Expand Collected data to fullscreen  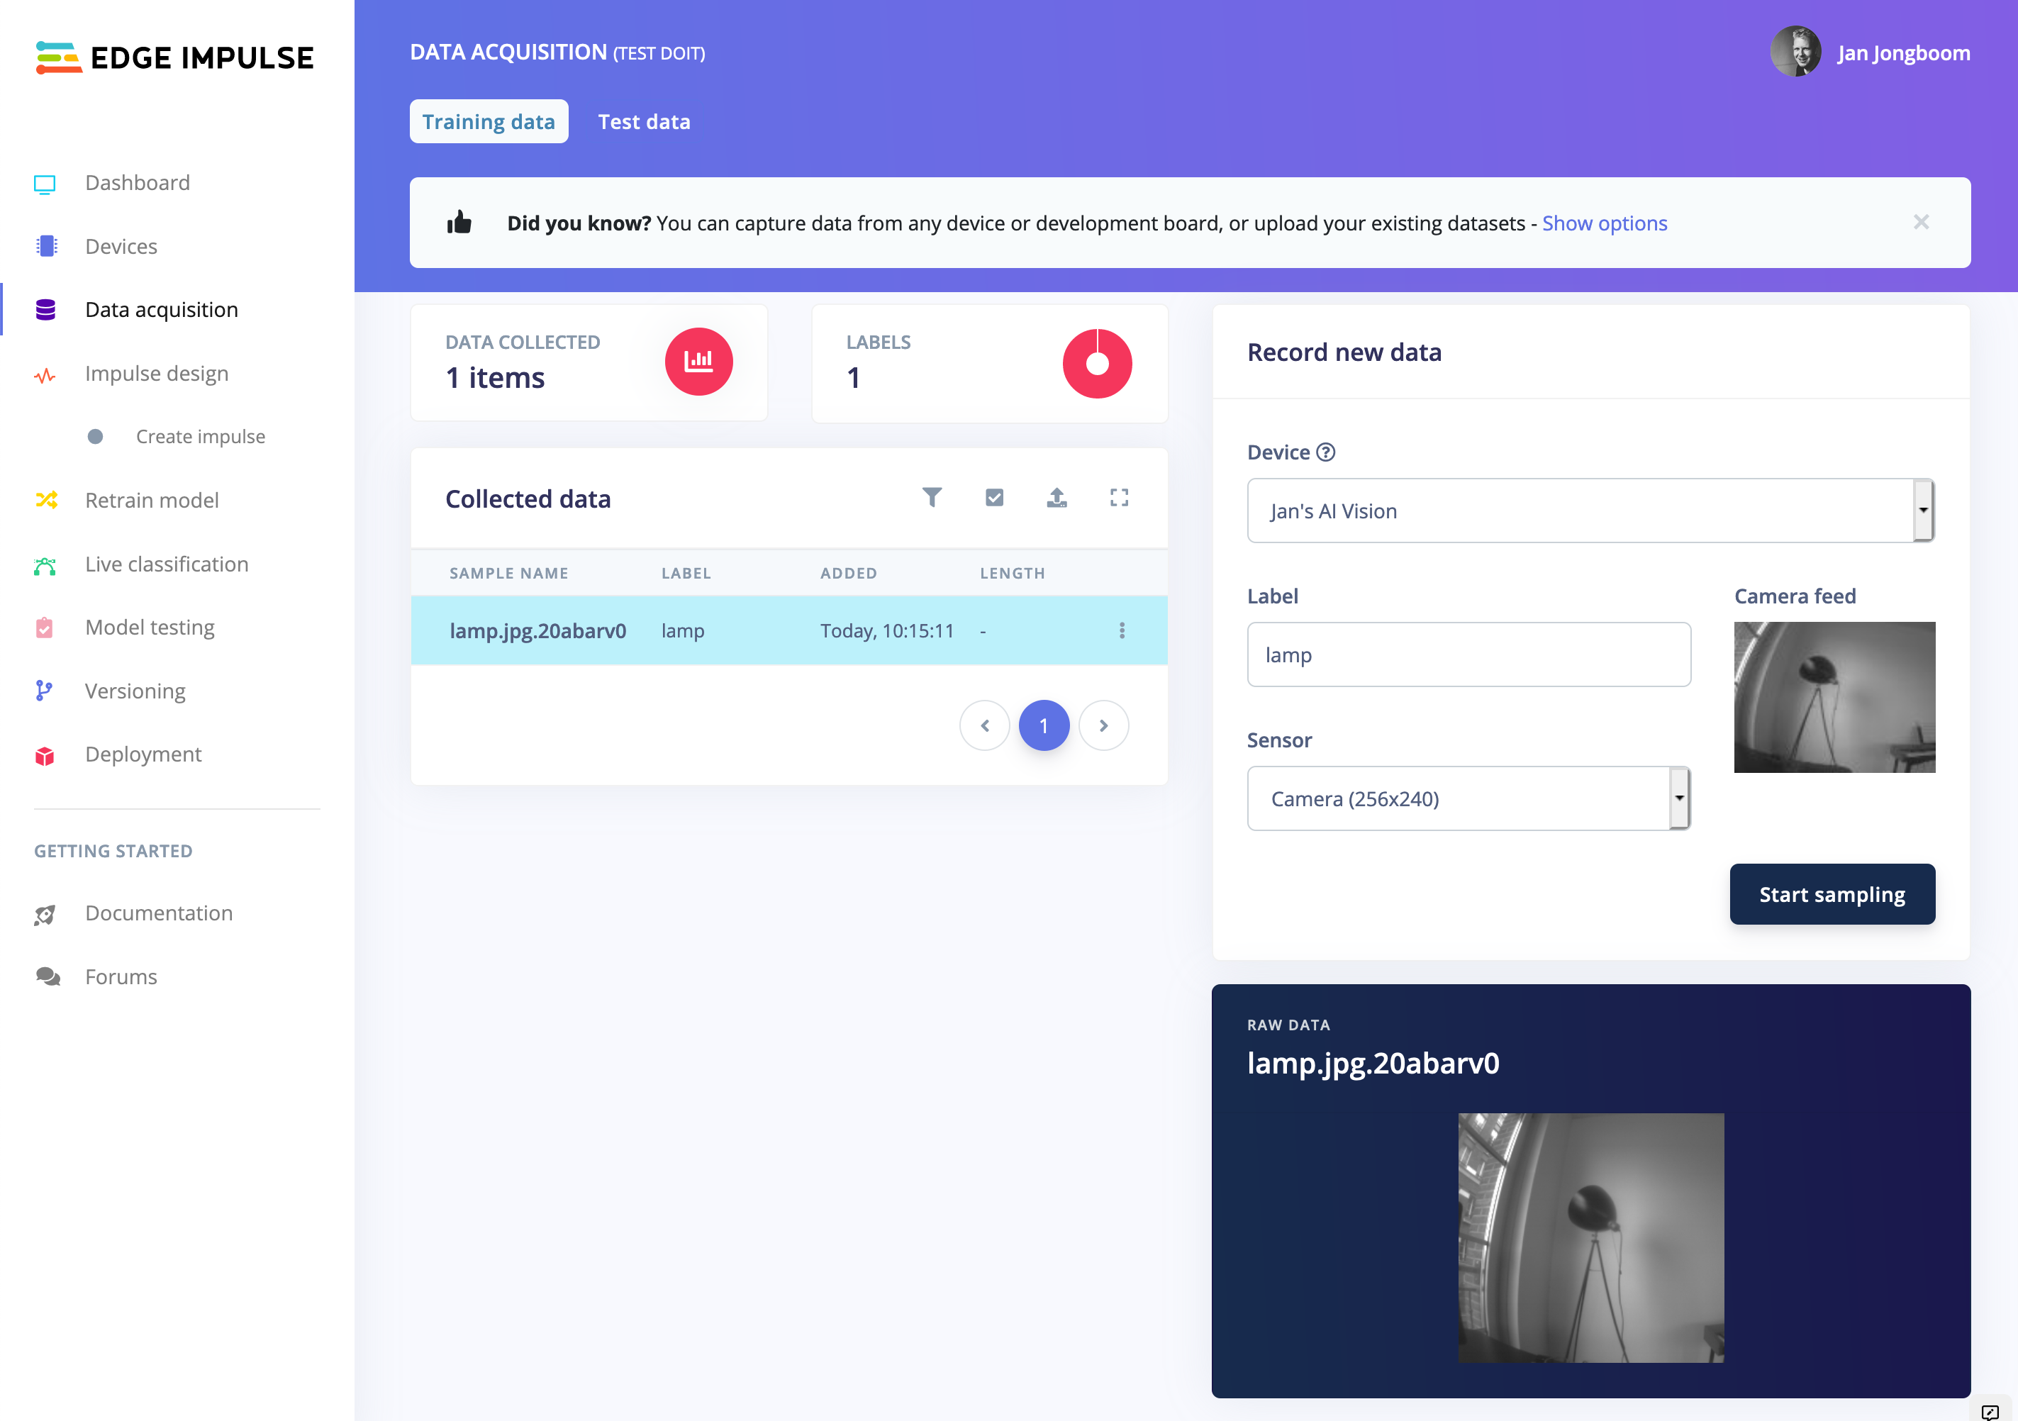1119,497
